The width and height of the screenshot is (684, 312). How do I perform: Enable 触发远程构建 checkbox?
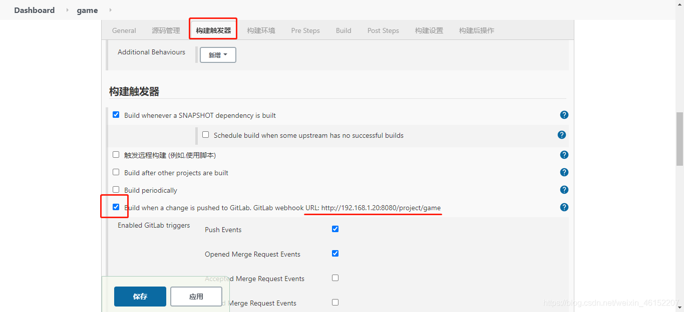pos(116,155)
